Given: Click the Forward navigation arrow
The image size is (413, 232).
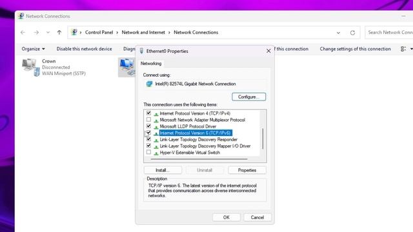Looking at the screenshot, I should pos(36,32).
